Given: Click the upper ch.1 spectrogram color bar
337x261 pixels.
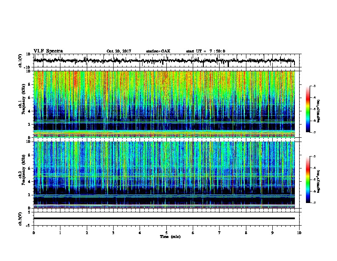Looking at the screenshot, I should pos(308,109).
